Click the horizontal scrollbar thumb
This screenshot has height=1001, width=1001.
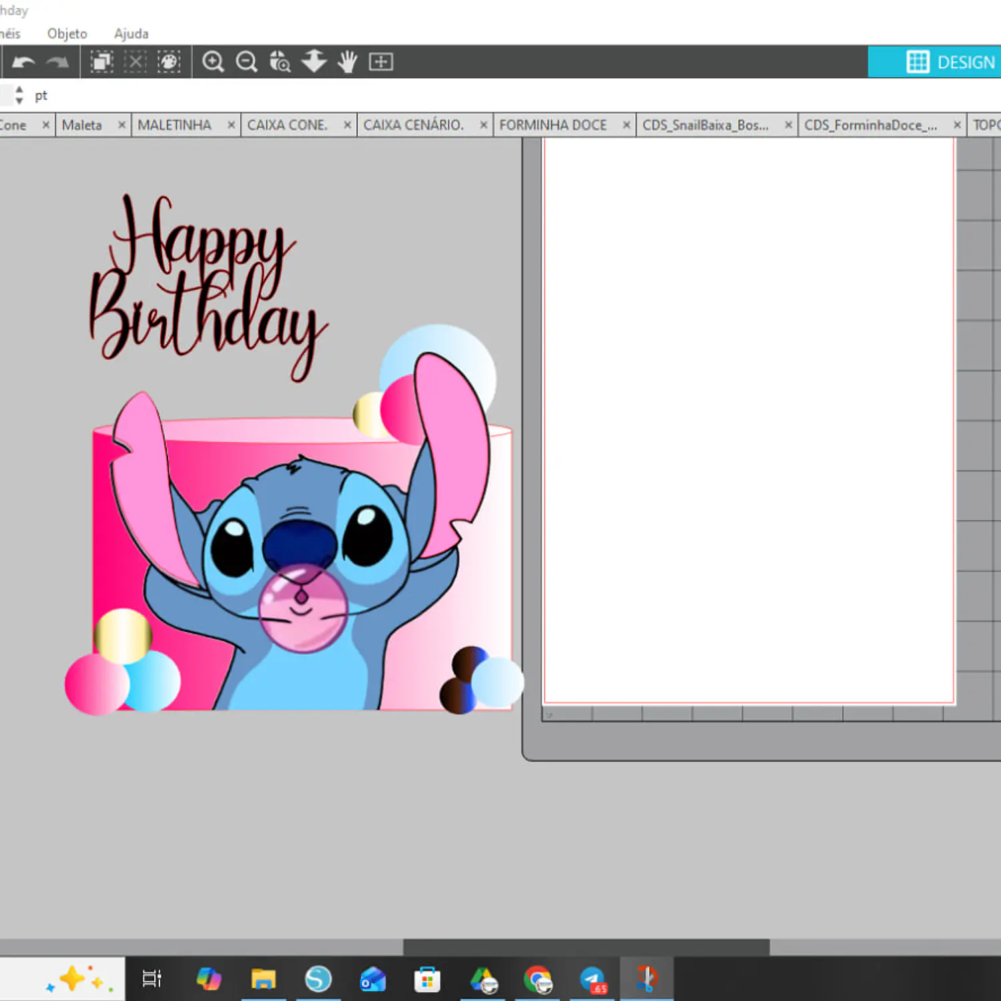(x=586, y=947)
